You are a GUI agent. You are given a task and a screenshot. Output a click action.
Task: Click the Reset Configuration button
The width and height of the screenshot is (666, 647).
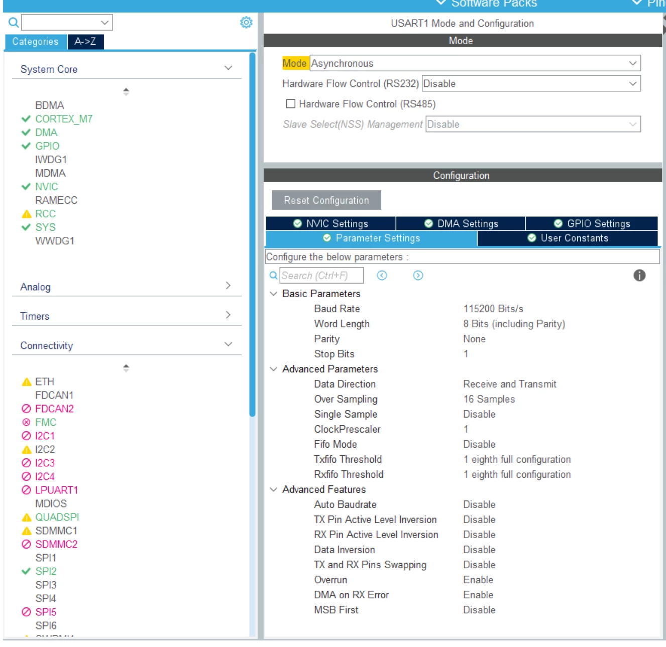tap(326, 200)
